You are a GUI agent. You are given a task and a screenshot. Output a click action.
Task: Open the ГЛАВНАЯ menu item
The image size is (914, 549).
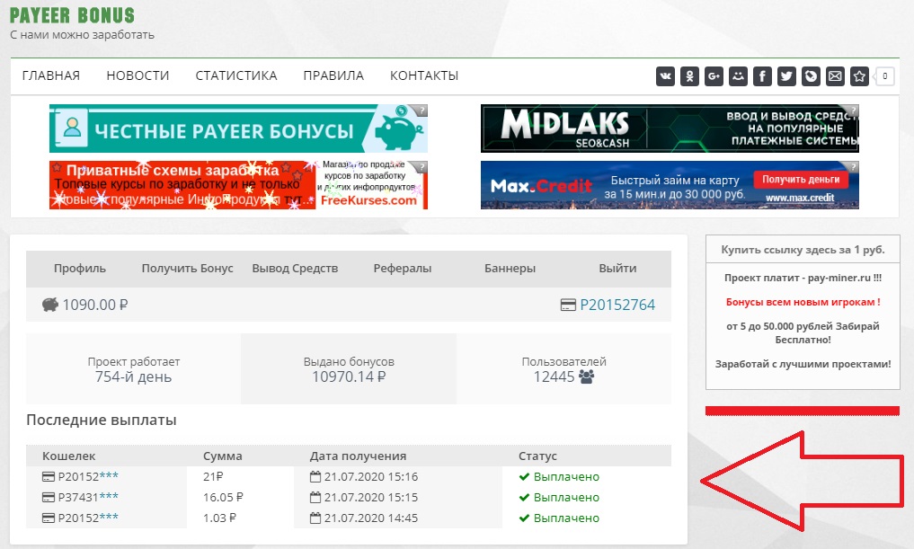tap(51, 75)
